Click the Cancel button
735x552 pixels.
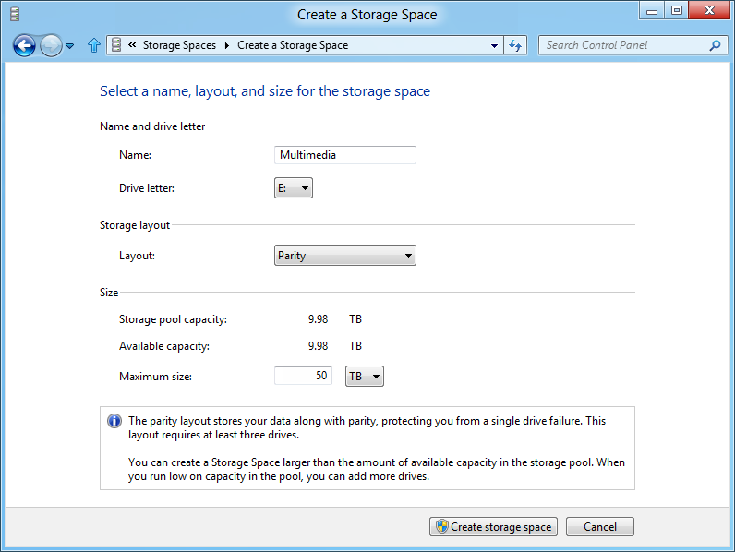pyautogui.click(x=600, y=527)
